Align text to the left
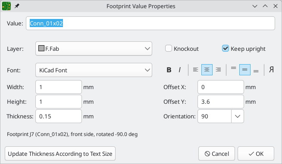Screen dimensions: 282x164 (x=195, y=70)
